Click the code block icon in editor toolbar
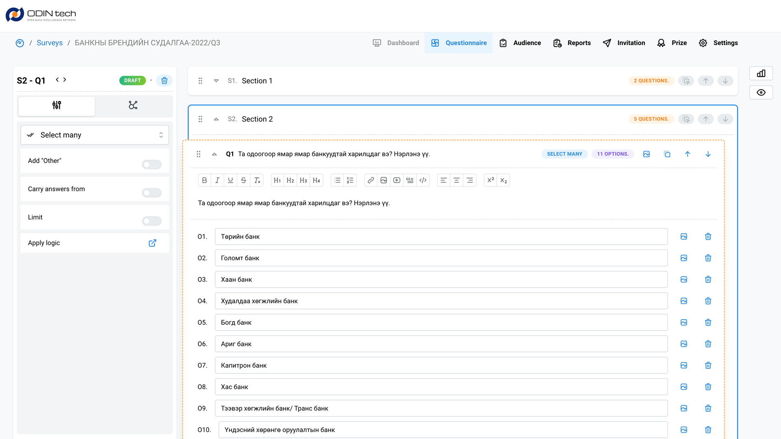The image size is (781, 439). click(x=423, y=180)
